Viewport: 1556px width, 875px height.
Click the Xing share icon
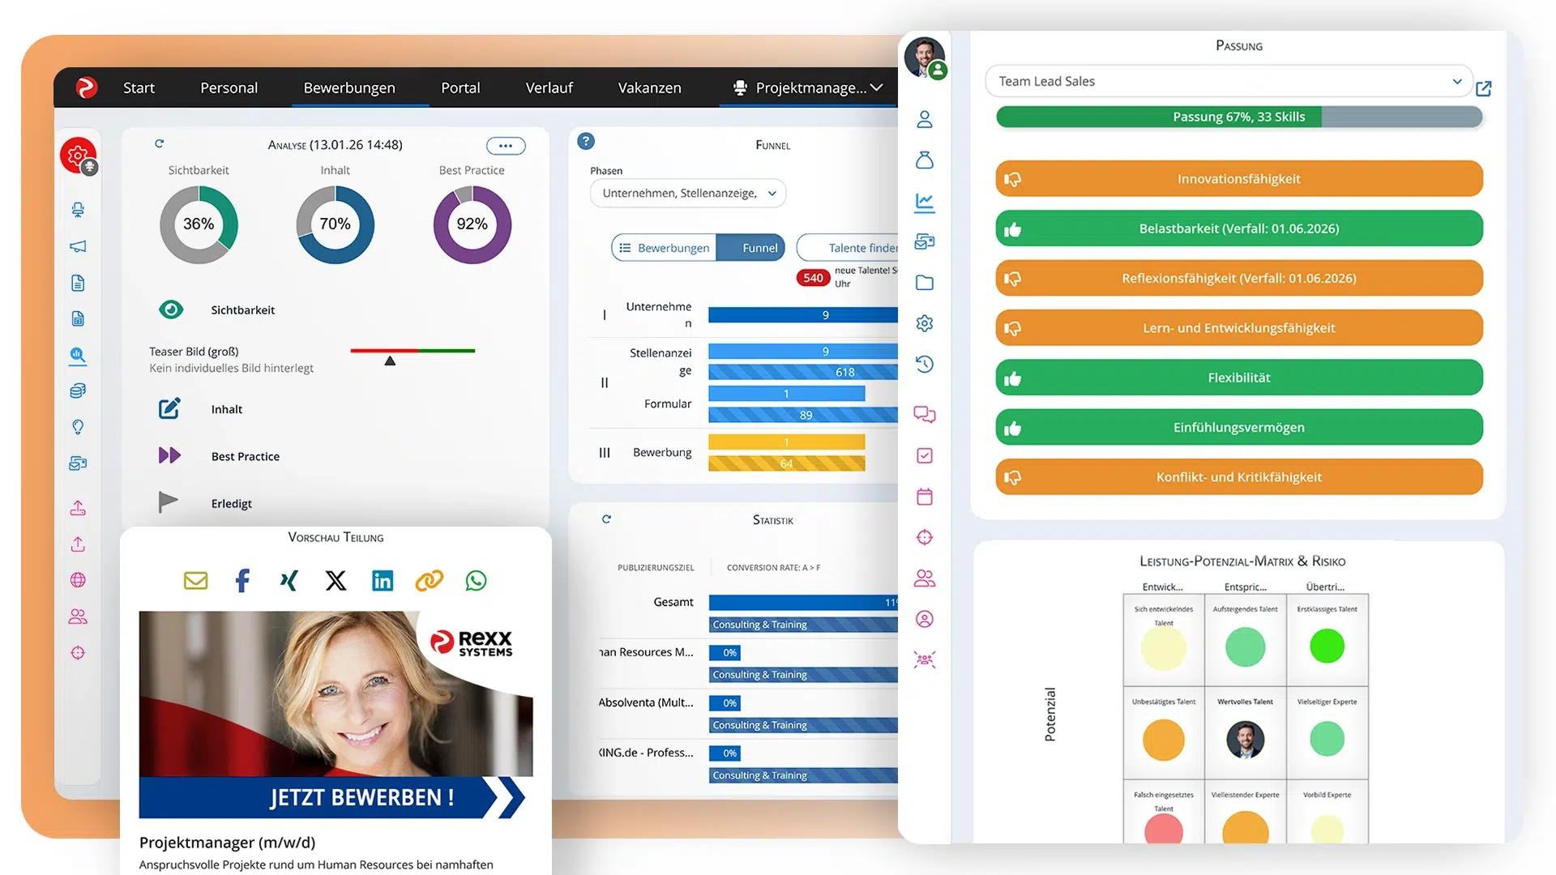point(289,581)
